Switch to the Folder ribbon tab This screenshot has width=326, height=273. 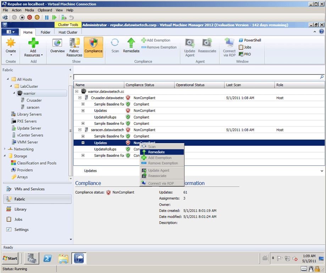point(45,32)
